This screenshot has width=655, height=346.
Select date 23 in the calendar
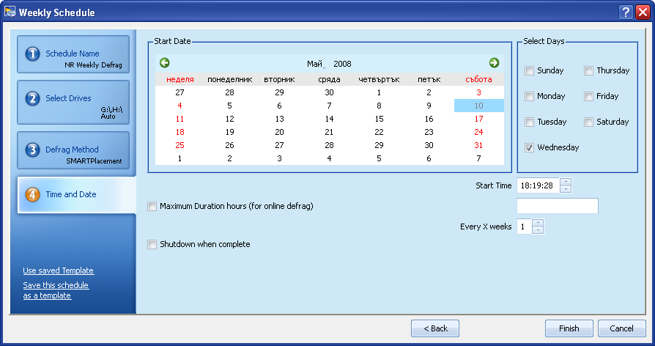[429, 132]
